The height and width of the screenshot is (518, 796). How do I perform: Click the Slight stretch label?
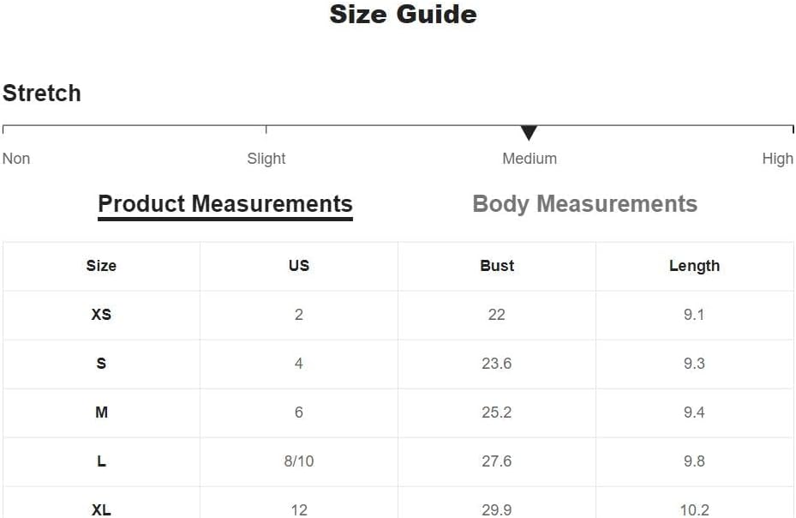point(266,159)
